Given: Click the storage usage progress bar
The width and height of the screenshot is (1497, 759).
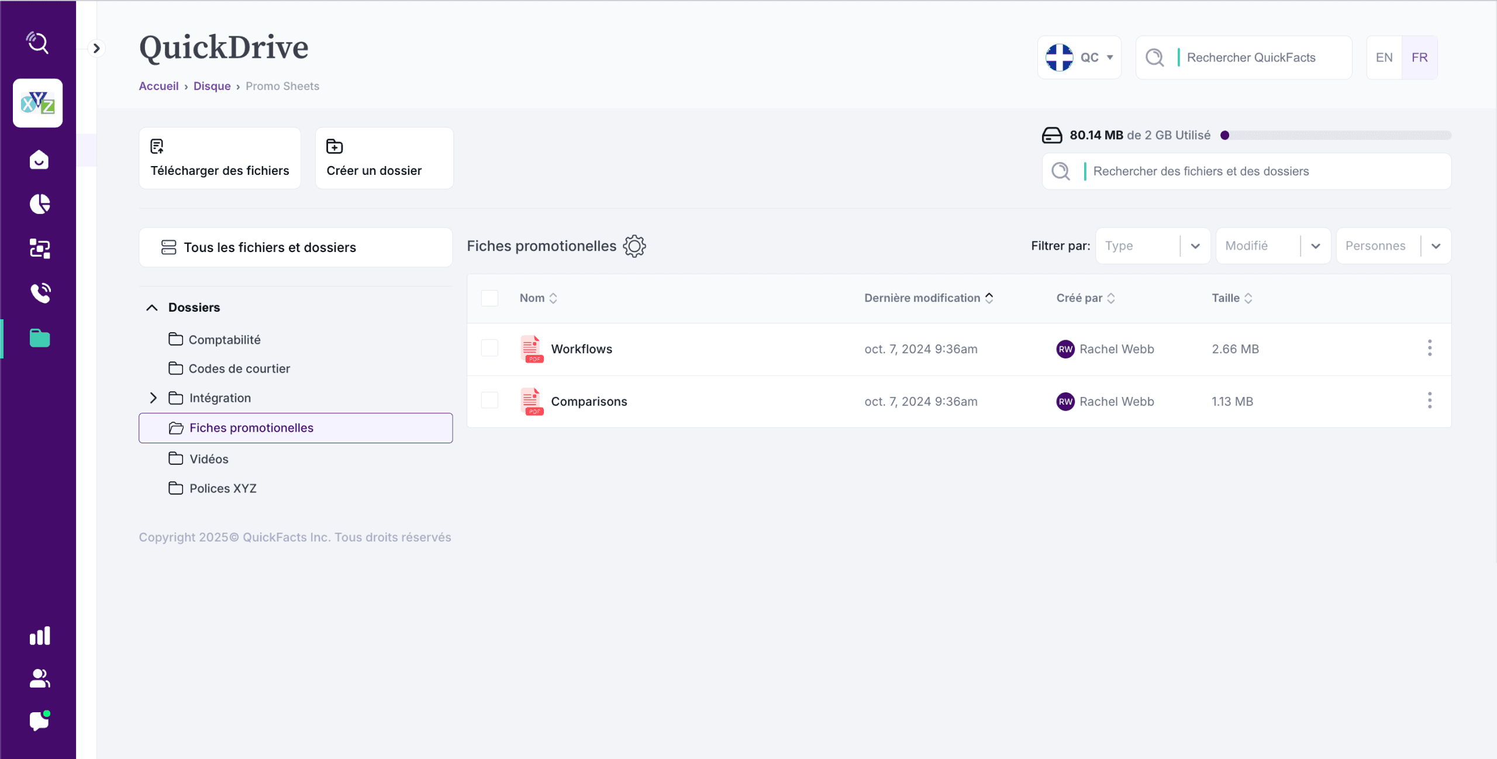Looking at the screenshot, I should 1336,135.
